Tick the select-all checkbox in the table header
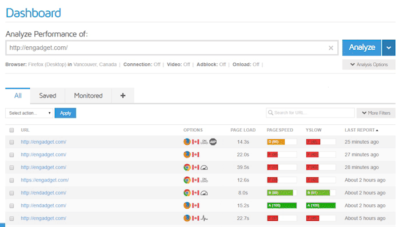Screen dimensions: 399x227 11,130
